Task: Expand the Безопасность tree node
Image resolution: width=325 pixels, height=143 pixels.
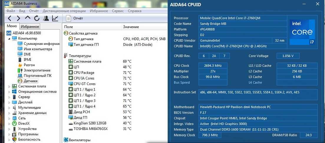Action: click(x=9, y=139)
